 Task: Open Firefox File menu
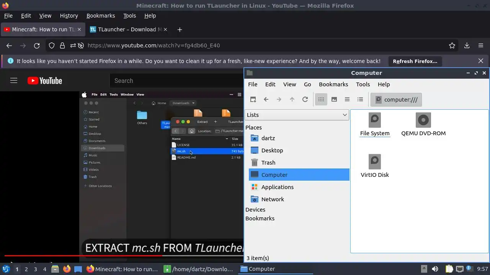tap(8, 16)
